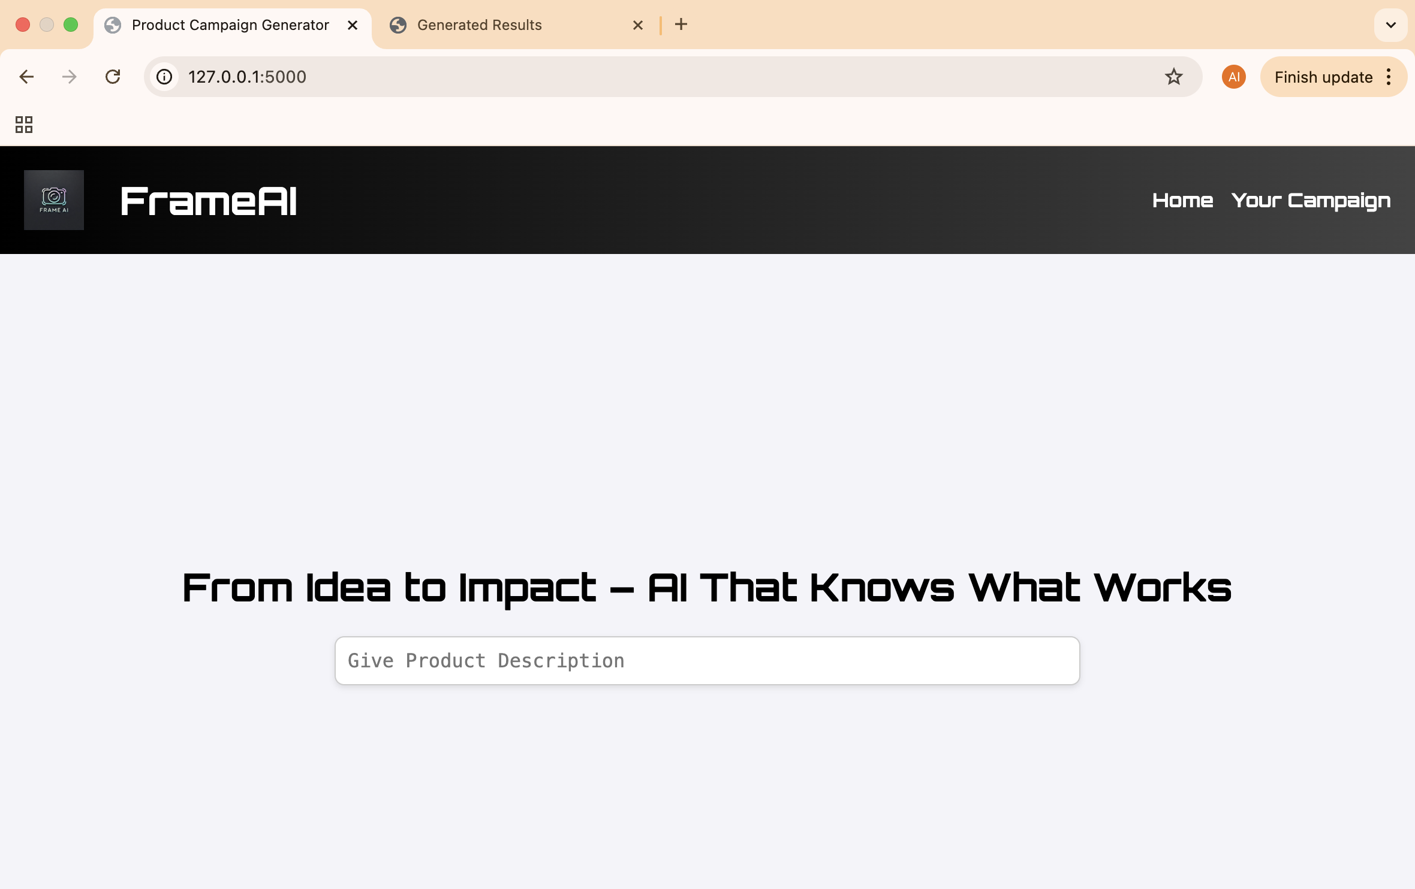1415x889 pixels.
Task: Open the apps grid in bookmarks bar
Action: [x=24, y=125]
